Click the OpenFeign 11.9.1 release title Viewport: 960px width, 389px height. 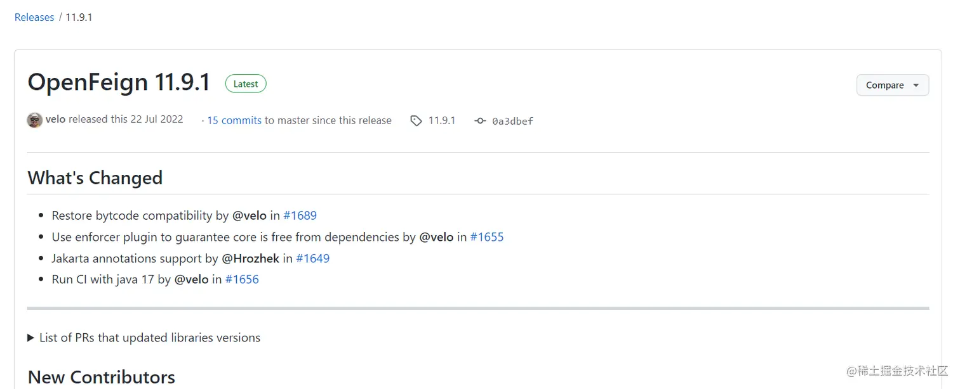119,82
